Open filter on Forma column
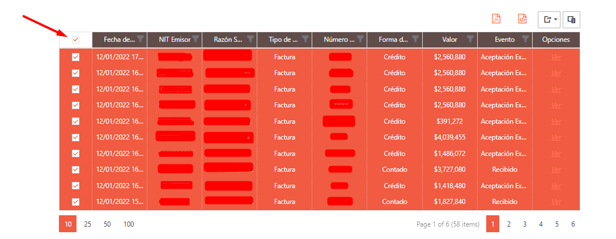Viewport: 616px width, 239px height. [x=415, y=39]
